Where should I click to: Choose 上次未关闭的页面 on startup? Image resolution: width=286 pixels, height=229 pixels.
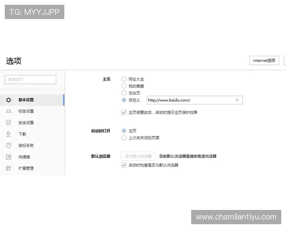[124, 138]
